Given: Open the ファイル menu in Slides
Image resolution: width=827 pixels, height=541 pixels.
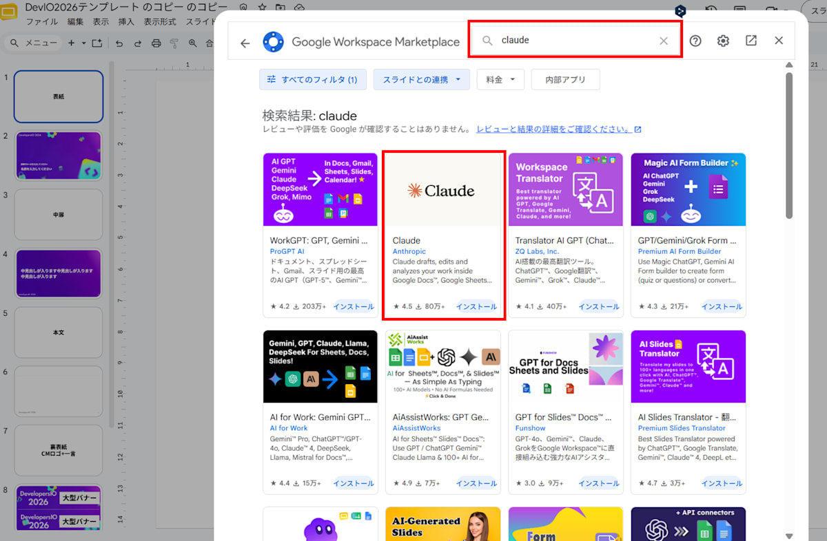Looking at the screenshot, I should pyautogui.click(x=42, y=22).
